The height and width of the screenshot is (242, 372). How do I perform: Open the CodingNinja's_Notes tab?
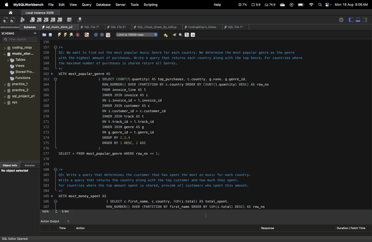[202, 27]
